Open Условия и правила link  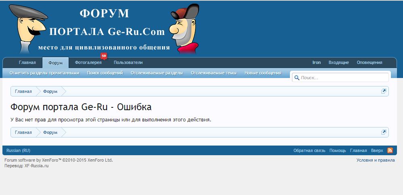[376, 160]
